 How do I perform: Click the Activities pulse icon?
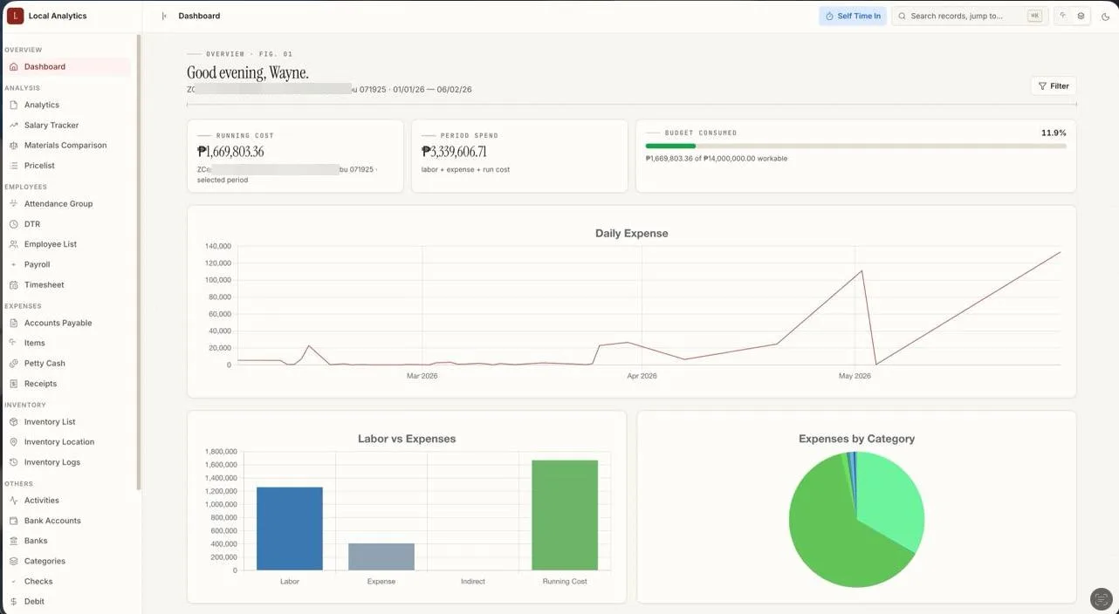(14, 501)
